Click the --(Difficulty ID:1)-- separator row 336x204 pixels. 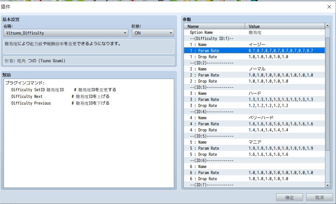(254, 38)
